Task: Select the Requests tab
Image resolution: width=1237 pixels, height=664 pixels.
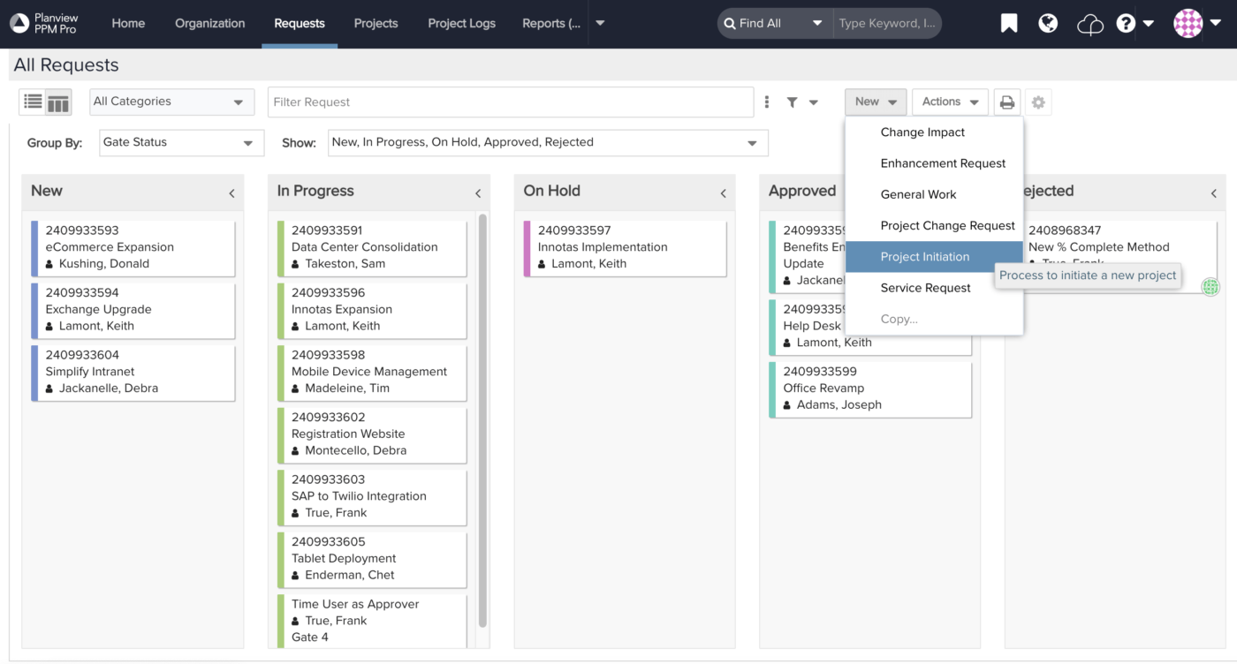Action: coord(300,24)
